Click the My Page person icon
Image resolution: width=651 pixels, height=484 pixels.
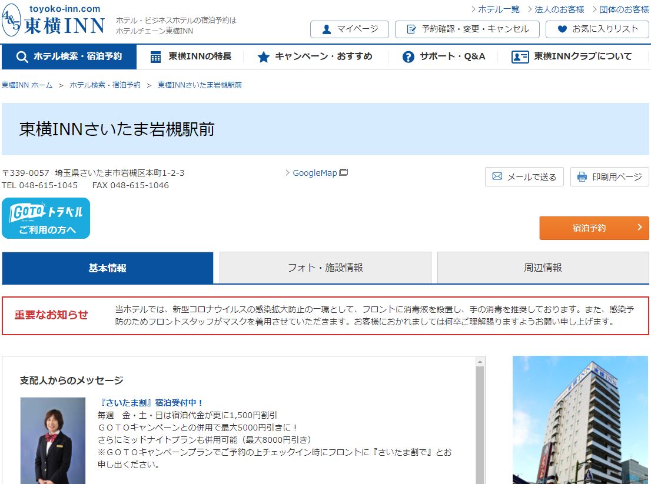327,29
